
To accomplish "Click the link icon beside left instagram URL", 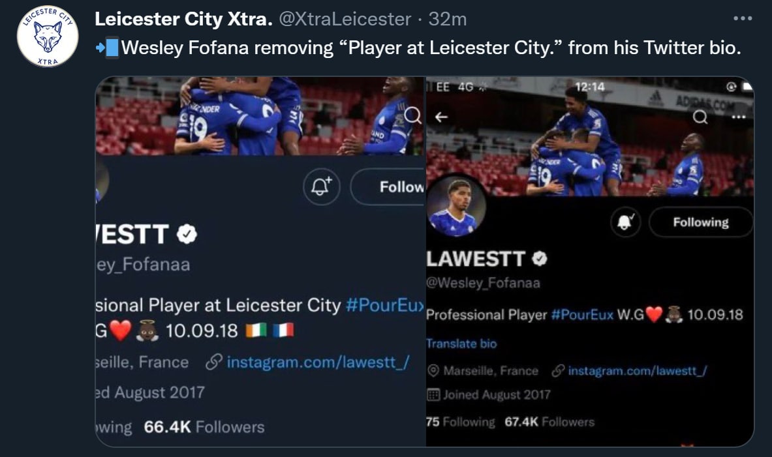I will 213,362.
